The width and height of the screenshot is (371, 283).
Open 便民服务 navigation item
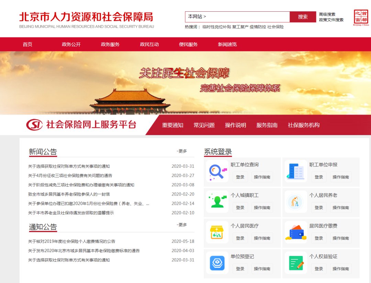pyautogui.click(x=188, y=44)
